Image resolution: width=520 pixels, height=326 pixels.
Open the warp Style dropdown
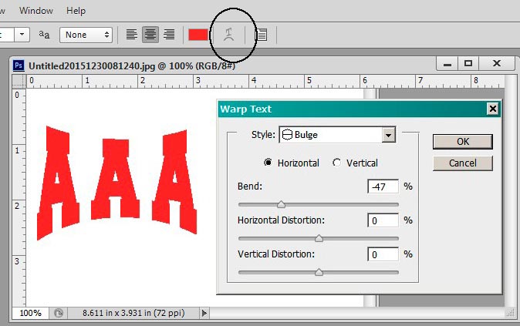click(x=388, y=135)
